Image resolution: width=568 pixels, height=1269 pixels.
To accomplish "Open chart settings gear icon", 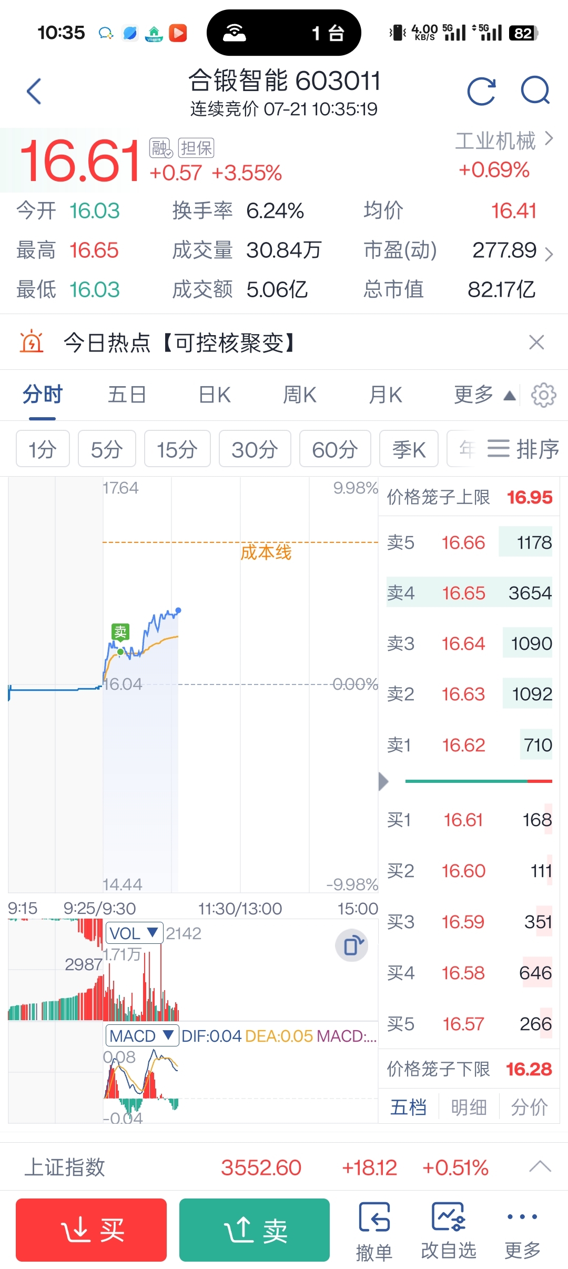I will click(x=543, y=395).
